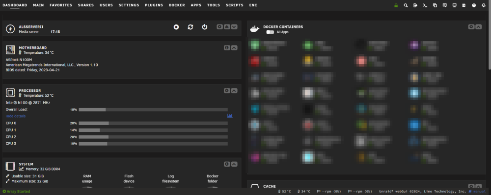This screenshot has width=491, height=195.
Task: Collapse the Processor panel
Action: [234, 90]
